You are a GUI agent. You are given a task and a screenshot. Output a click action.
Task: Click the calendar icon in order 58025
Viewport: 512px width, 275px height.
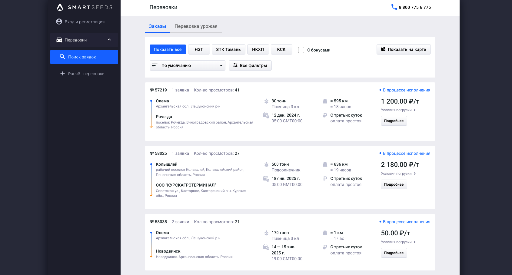coord(266,179)
